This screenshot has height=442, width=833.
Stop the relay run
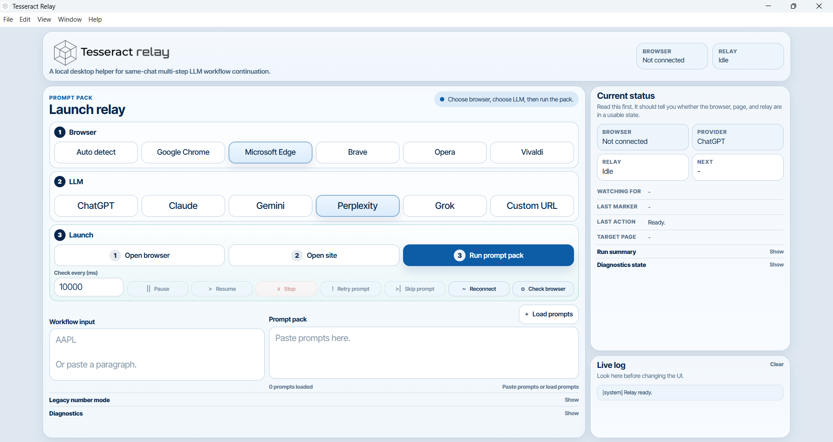pyautogui.click(x=286, y=289)
